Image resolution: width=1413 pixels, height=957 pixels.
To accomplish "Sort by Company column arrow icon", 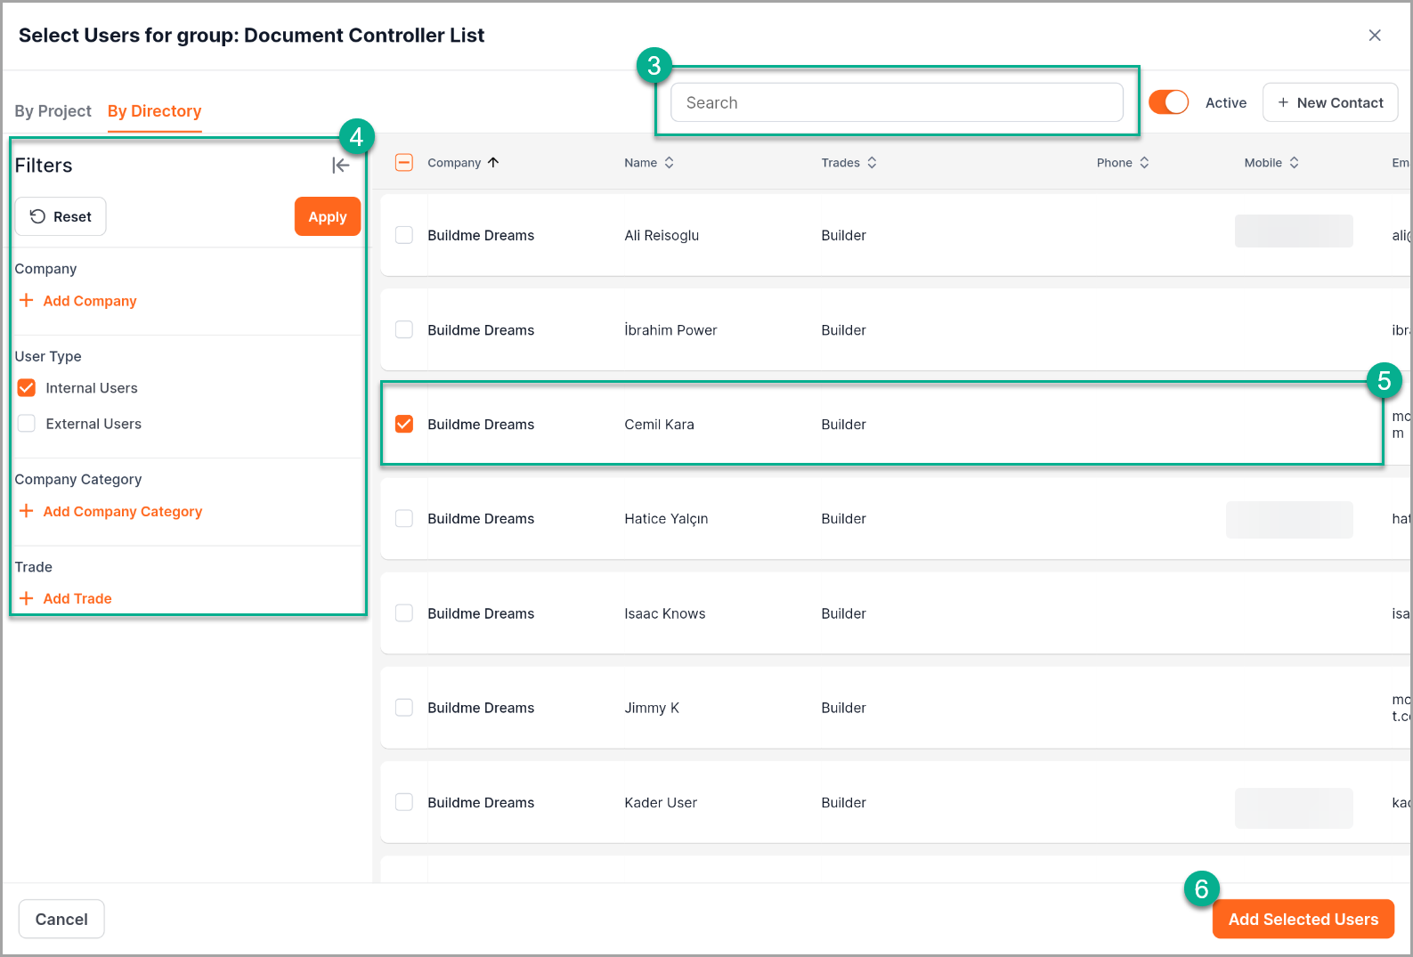I will coord(493,163).
